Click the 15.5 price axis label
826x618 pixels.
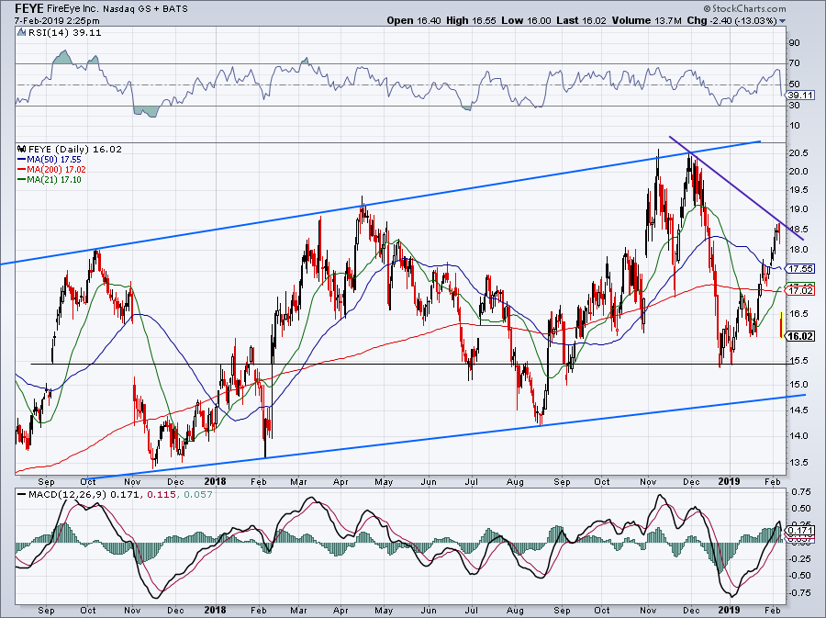pyautogui.click(x=798, y=361)
